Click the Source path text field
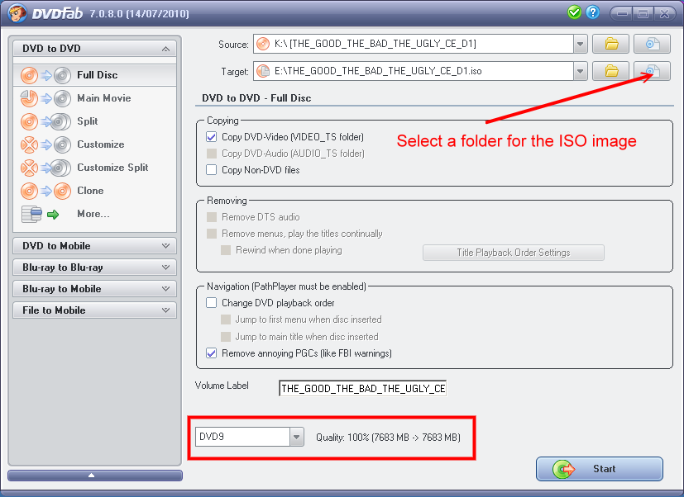Viewport: 684px width, 497px height. (x=413, y=44)
